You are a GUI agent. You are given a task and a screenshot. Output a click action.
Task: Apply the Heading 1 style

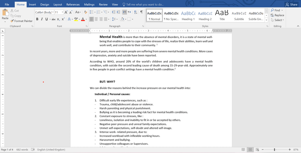coord(188,16)
